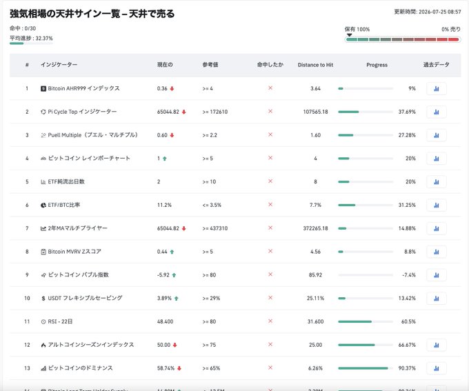This screenshot has height=391, width=469.
Task: Open アルトコインシーズンインデックス link
Action: [91, 345]
